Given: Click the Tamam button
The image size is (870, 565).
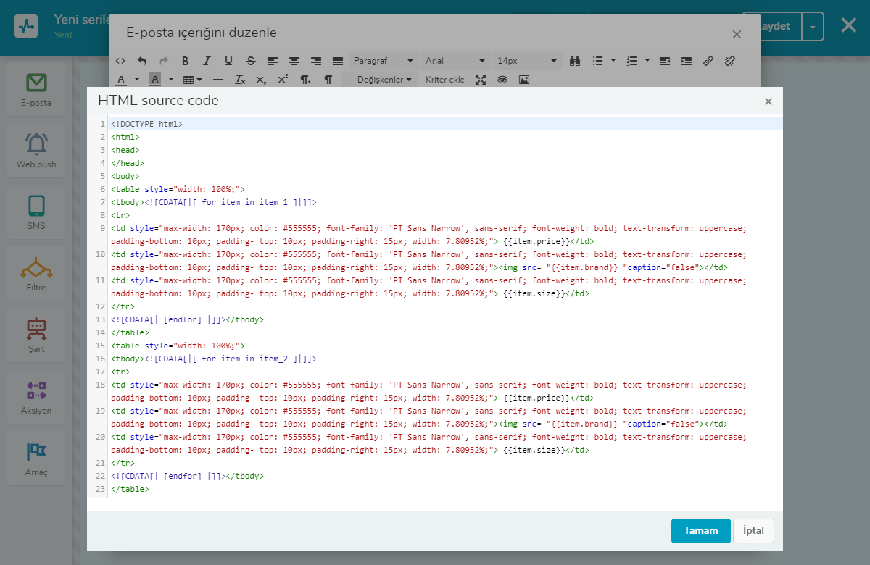Looking at the screenshot, I should (x=700, y=530).
